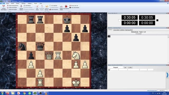Switch to the Score sheet tab
Screen dimensions: 169x95
(x=116, y=30)
